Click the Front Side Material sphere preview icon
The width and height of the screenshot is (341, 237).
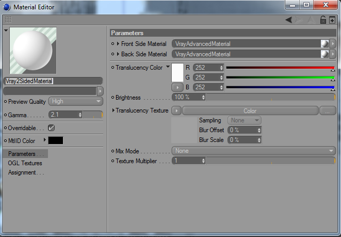pos(324,44)
